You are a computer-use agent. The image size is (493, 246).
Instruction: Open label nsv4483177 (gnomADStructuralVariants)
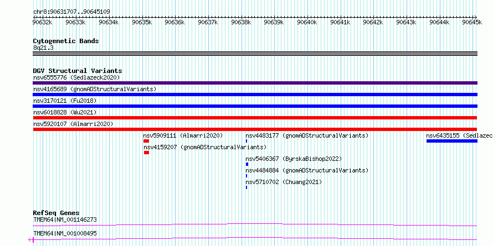[x=307, y=135]
